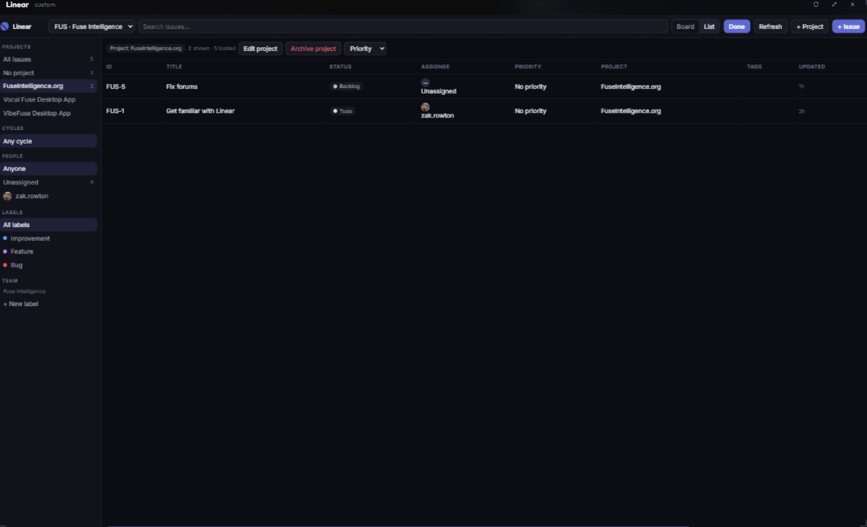Click the PROJECT column header

point(614,67)
